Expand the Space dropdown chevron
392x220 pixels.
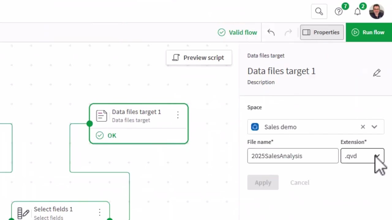[x=374, y=127]
